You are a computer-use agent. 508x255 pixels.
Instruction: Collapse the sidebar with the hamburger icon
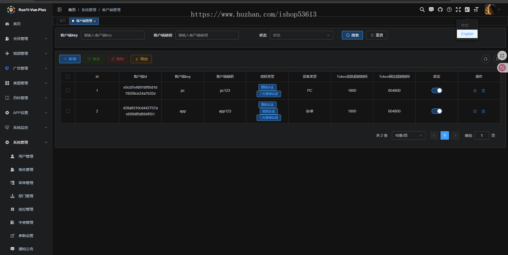60,9
